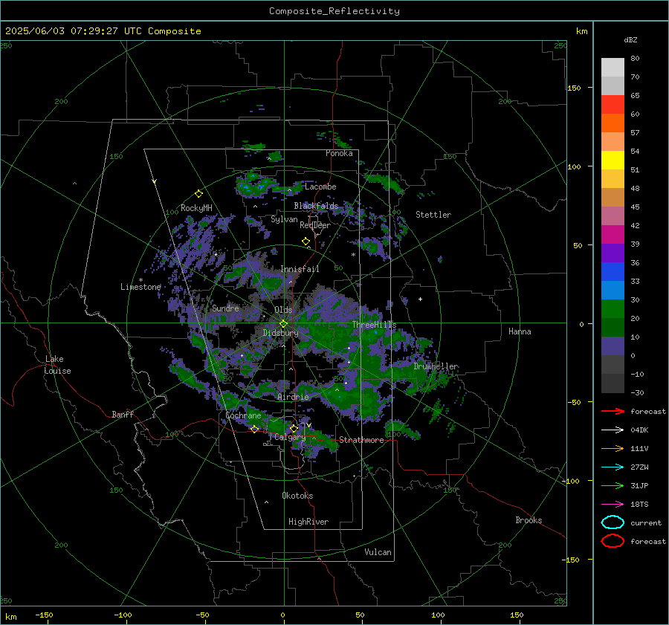Click the green 31JP arrow icon

point(613,485)
